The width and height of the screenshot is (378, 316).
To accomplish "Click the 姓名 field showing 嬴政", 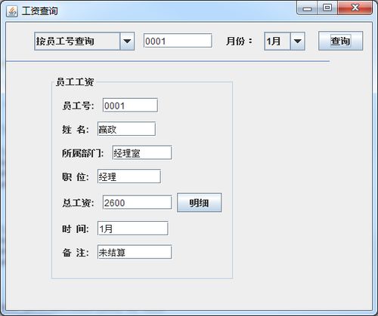I will tap(126, 129).
